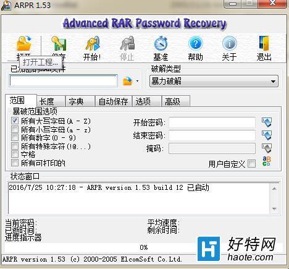
Task: Click the save project key icon
Action: [x=59, y=43]
